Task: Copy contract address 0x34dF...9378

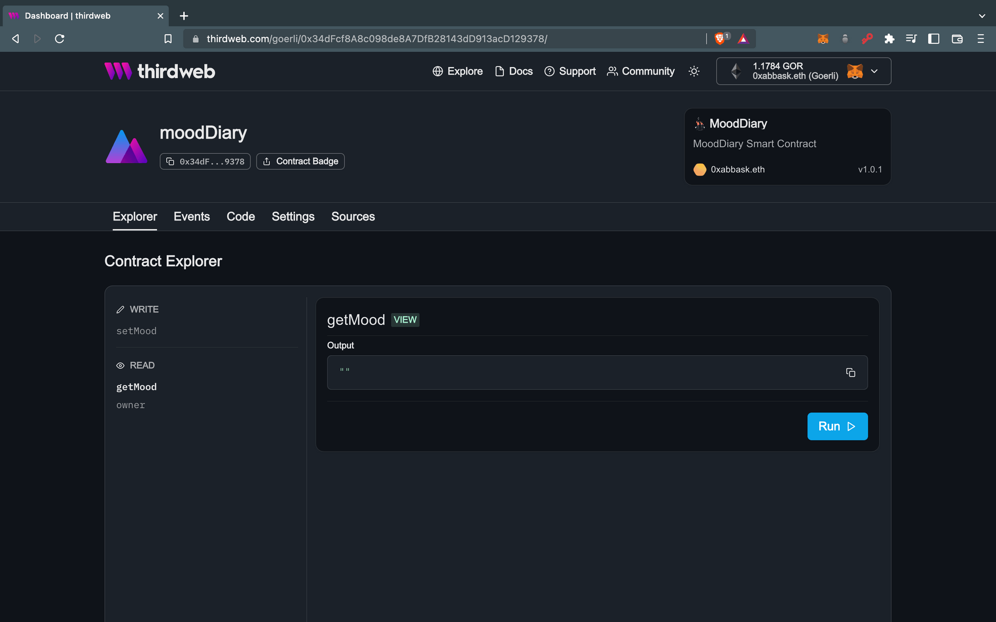Action: point(205,161)
